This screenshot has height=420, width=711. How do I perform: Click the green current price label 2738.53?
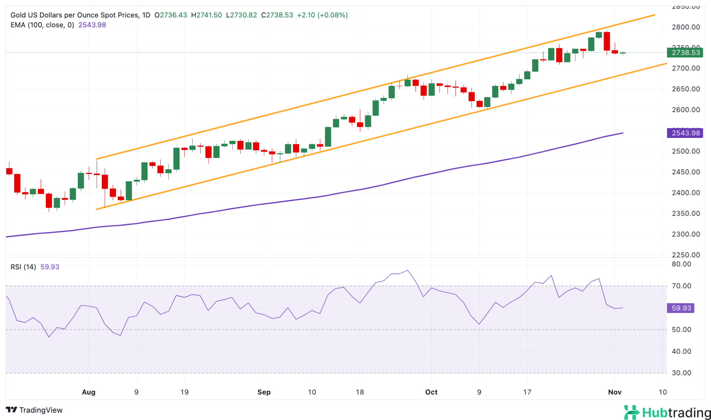(685, 53)
